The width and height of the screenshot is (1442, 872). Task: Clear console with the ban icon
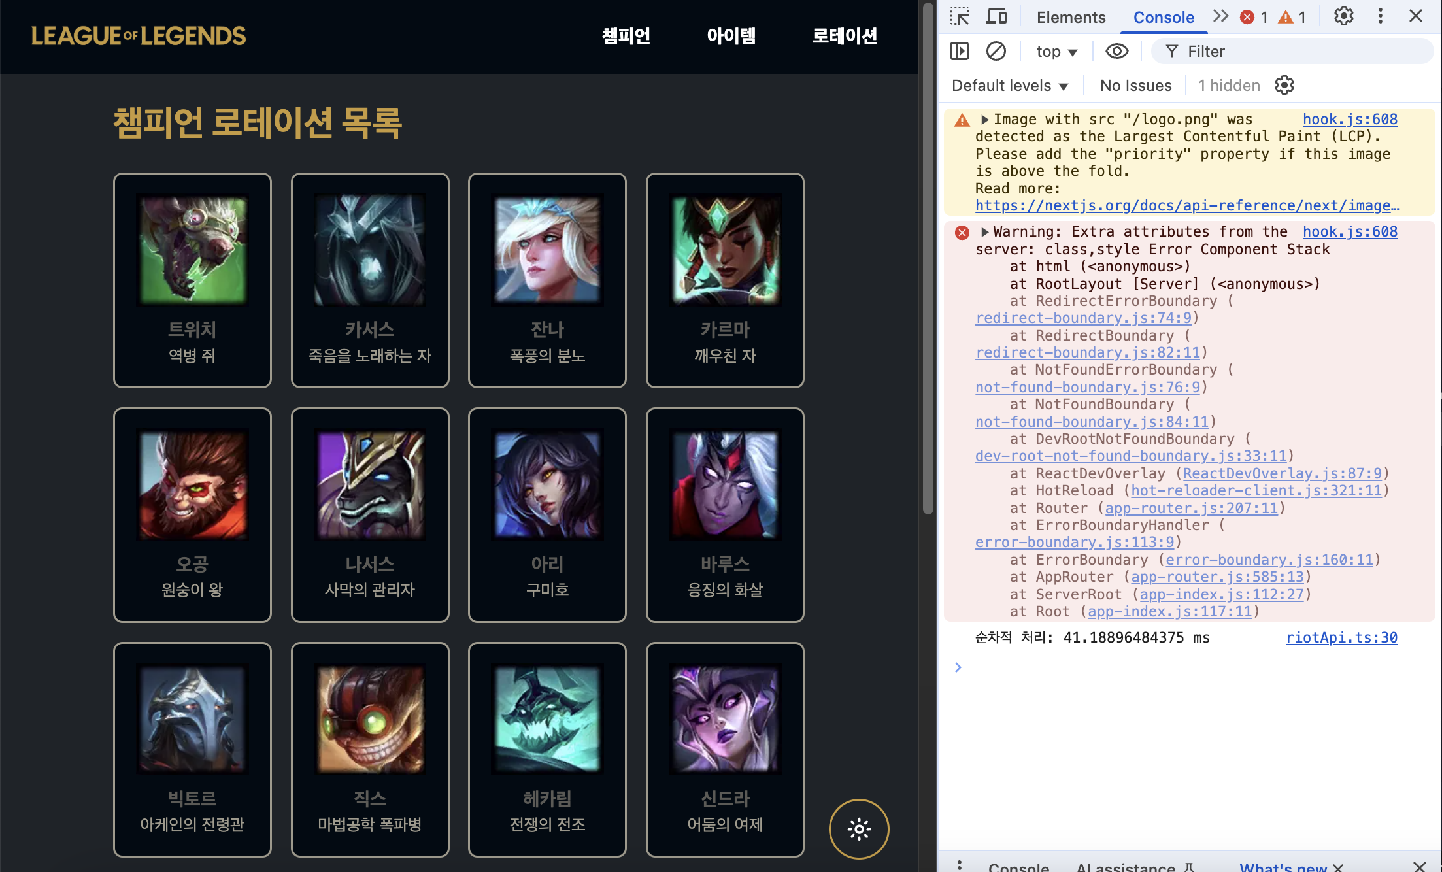point(996,51)
